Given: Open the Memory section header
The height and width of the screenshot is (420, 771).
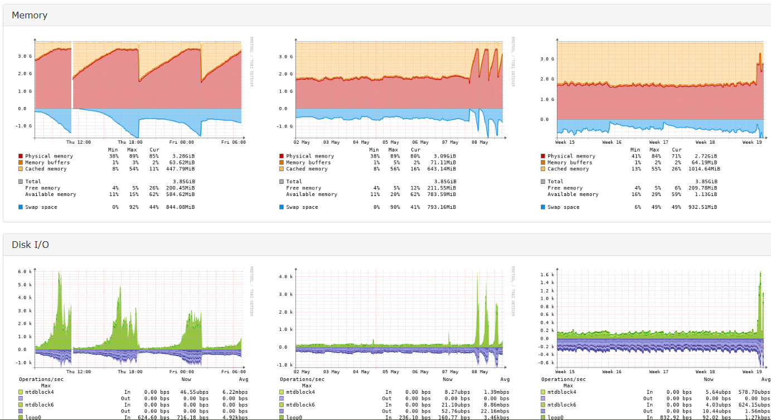Looking at the screenshot, I should (30, 15).
